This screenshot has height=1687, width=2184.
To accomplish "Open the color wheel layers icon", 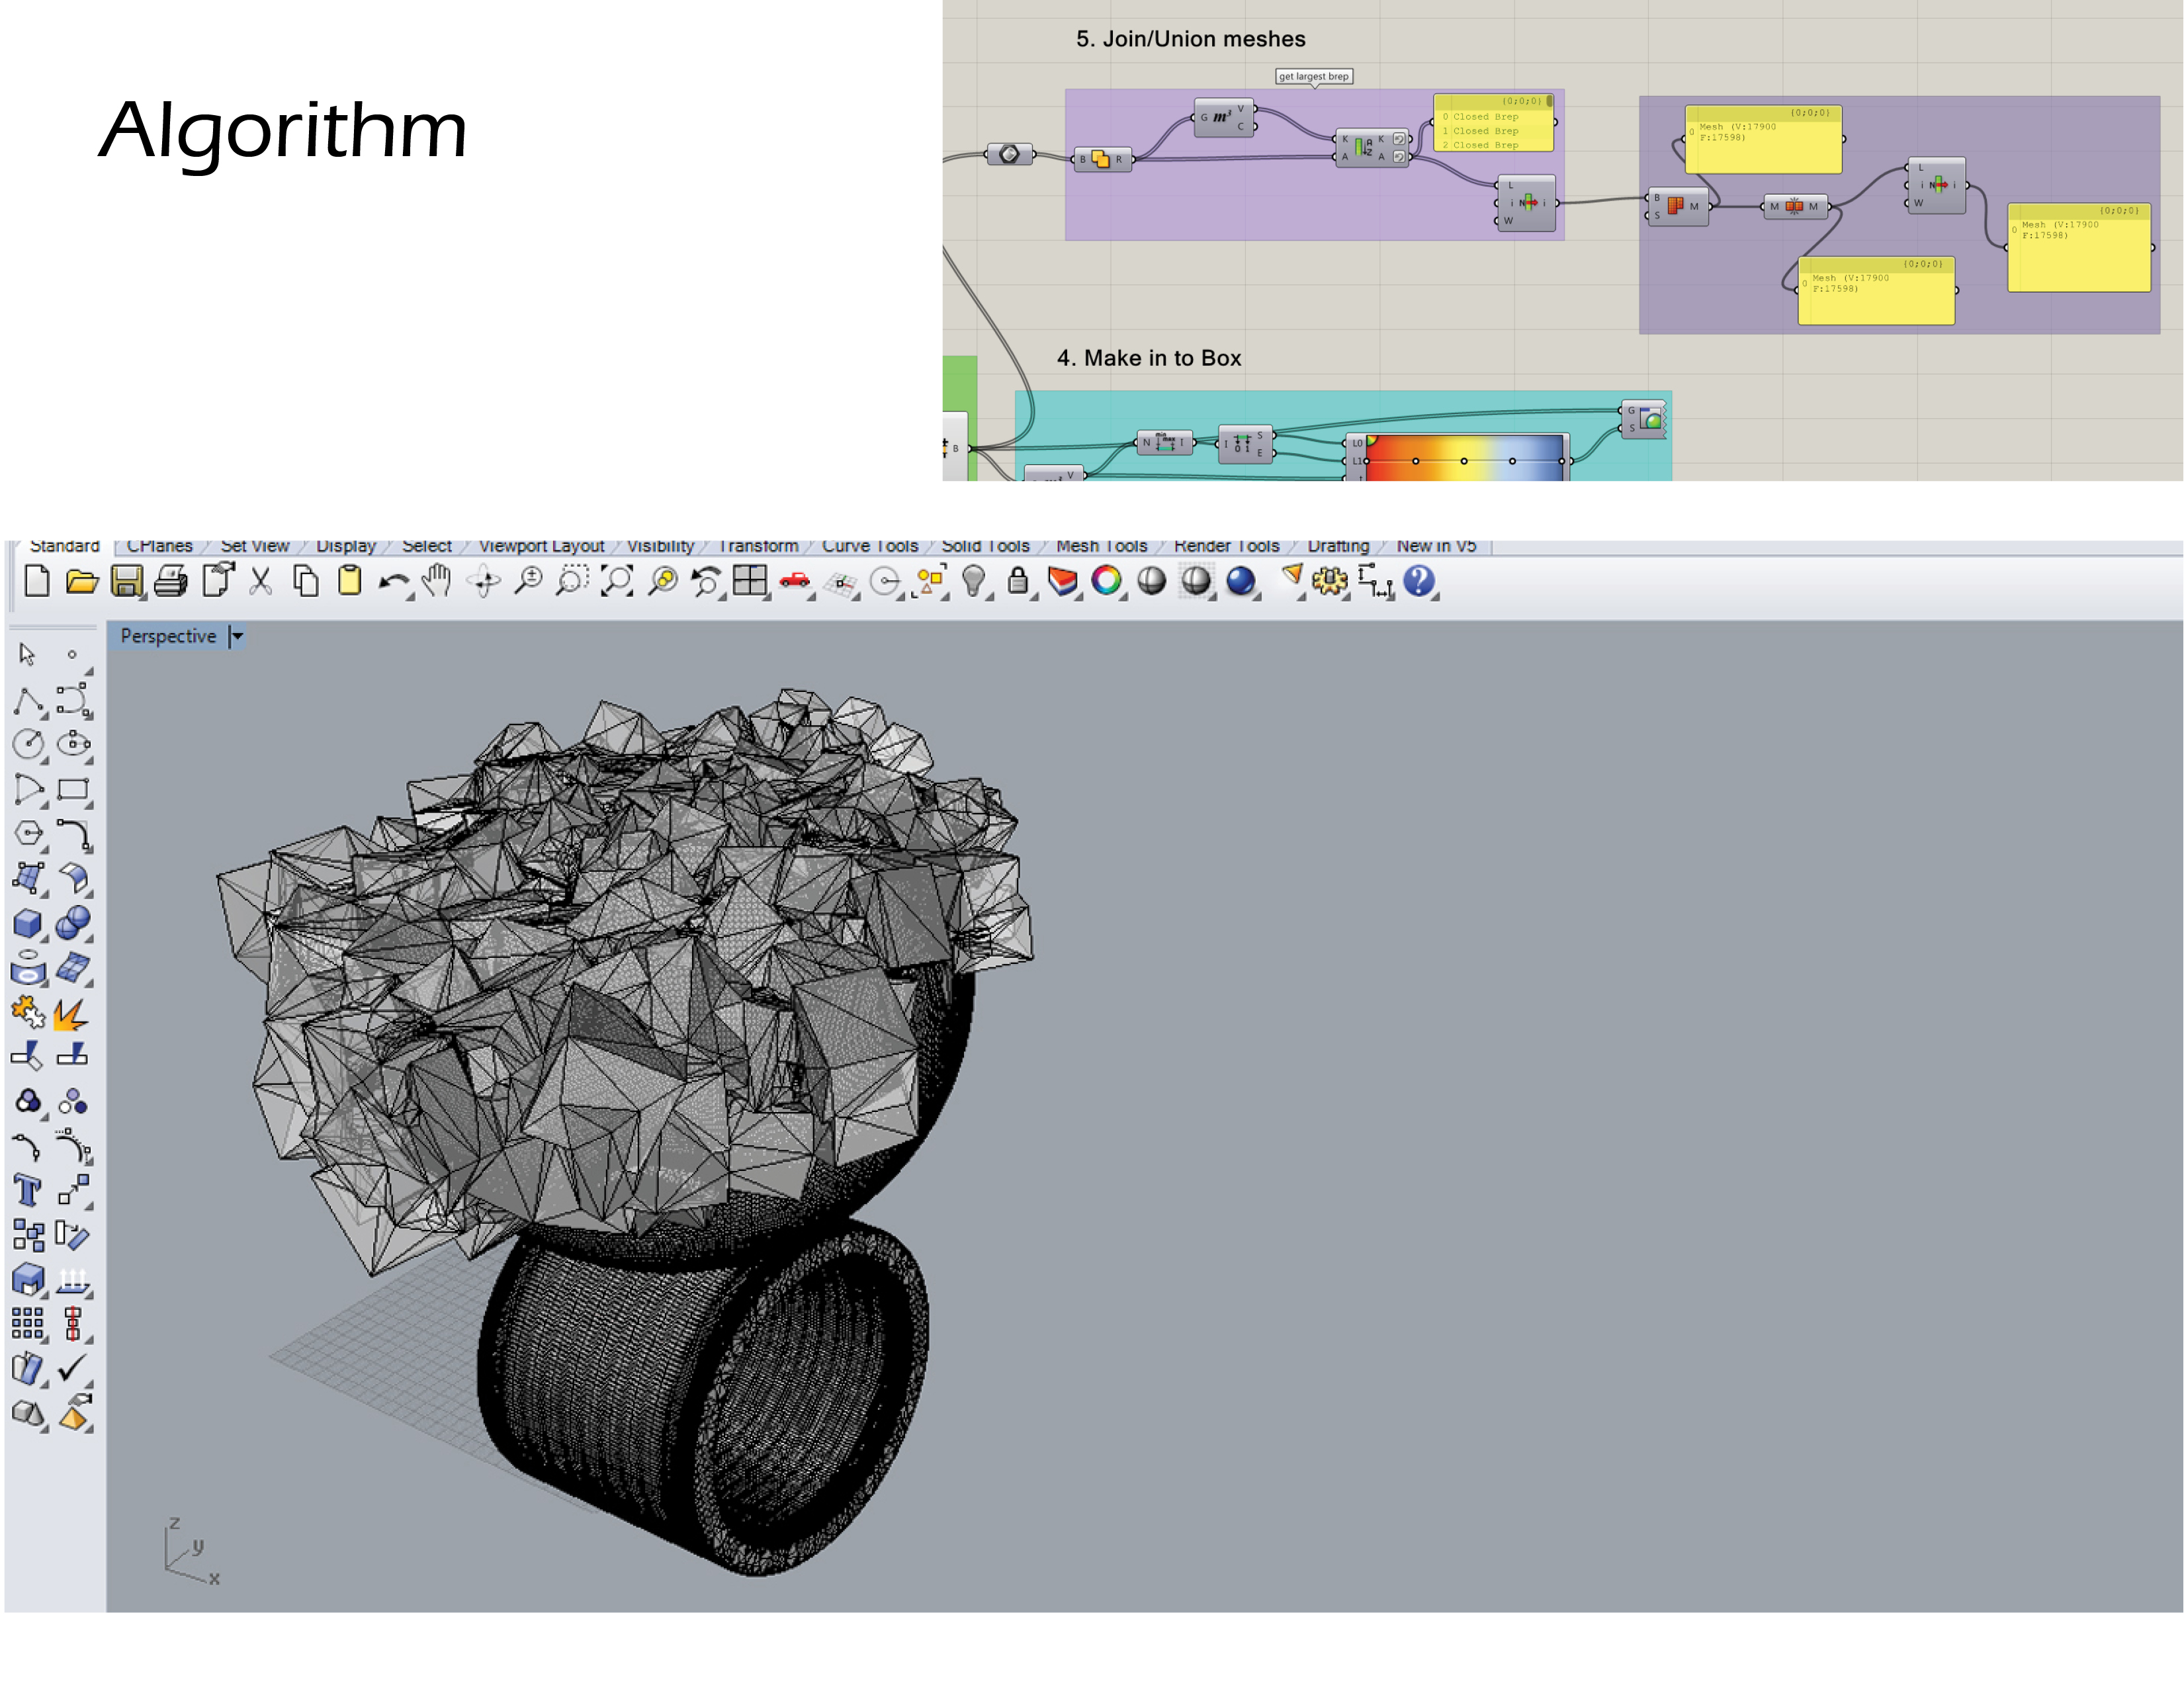I will [1106, 580].
